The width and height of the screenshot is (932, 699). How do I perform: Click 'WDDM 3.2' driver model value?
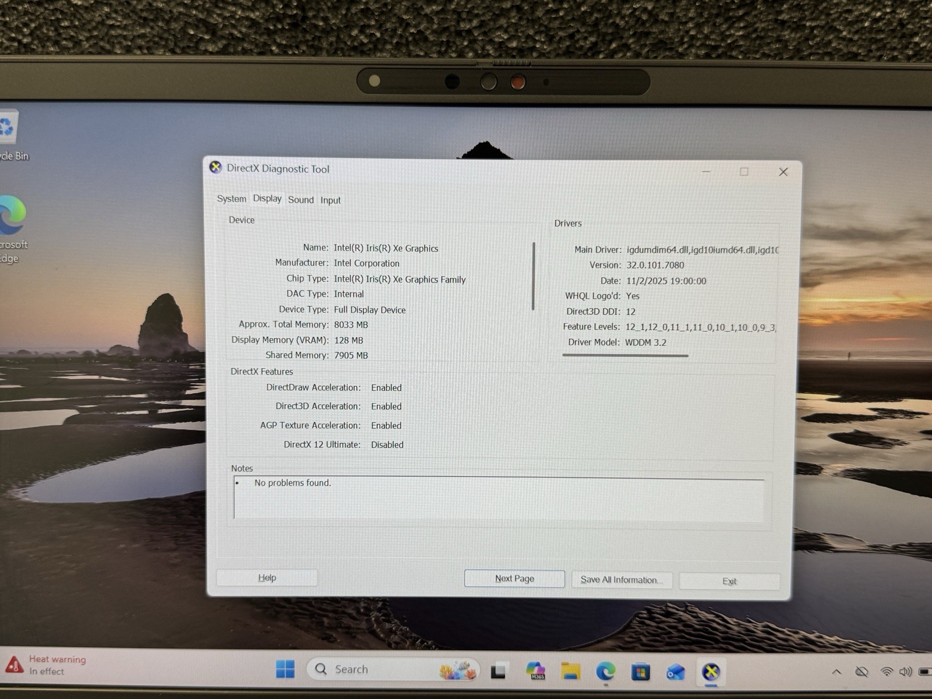[645, 343]
